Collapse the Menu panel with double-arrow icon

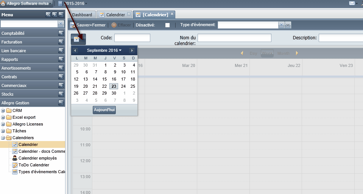(x=48, y=15)
